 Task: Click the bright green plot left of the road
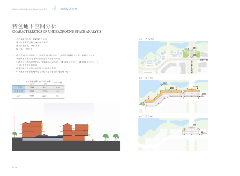point(186,54)
